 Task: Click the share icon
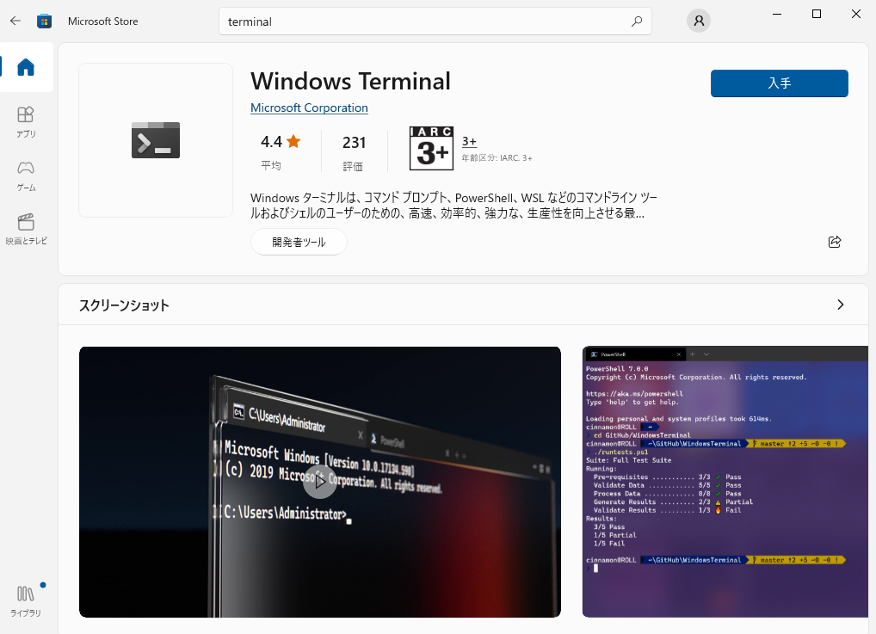835,242
